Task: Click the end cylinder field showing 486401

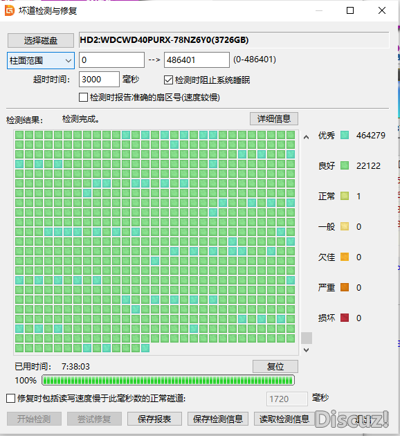Action: pos(197,60)
